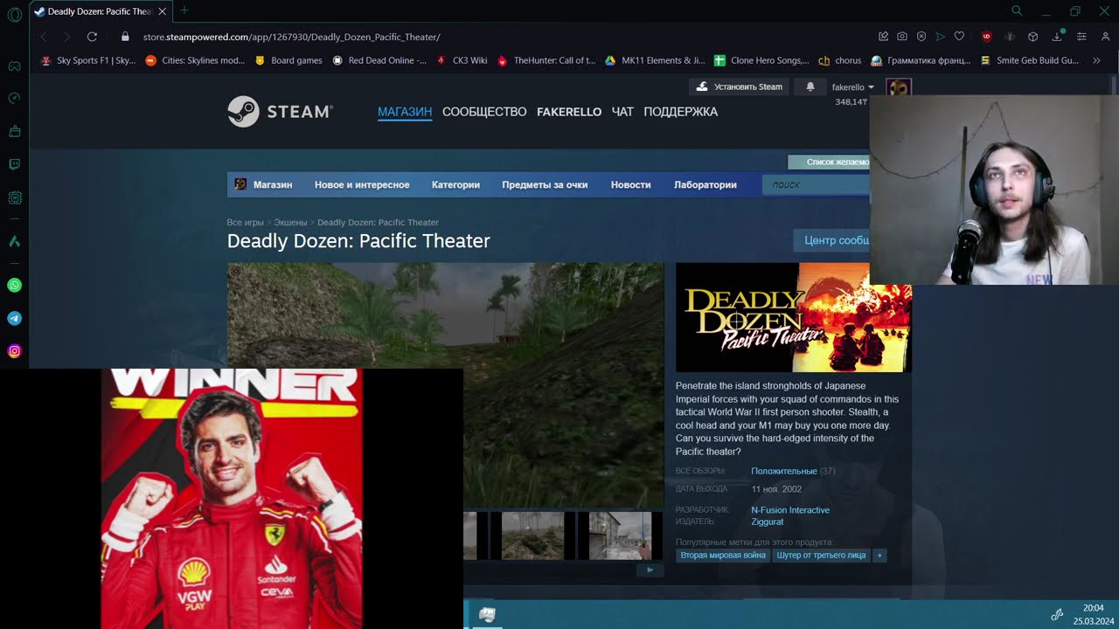Open Предметы за очки tab
The height and width of the screenshot is (629, 1119).
pos(545,184)
